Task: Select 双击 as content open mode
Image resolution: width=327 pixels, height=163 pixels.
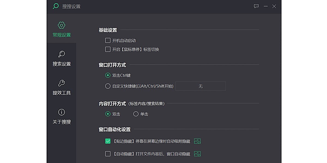Action: tap(108, 114)
